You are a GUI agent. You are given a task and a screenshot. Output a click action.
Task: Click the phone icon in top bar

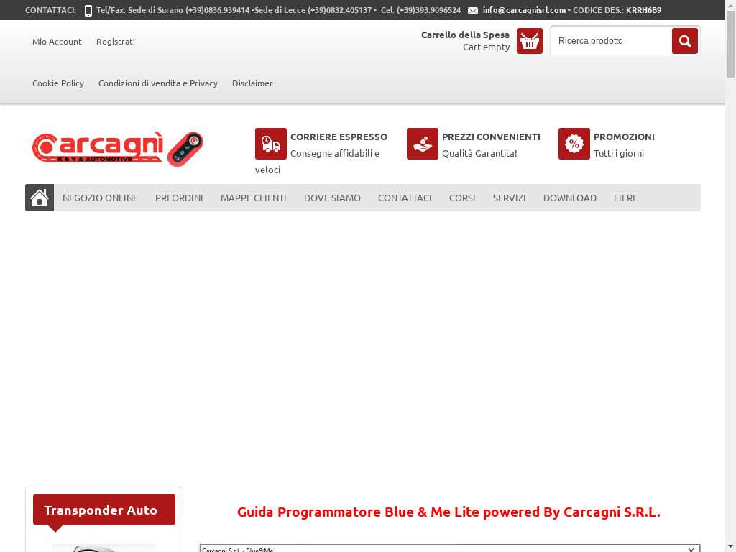click(88, 10)
